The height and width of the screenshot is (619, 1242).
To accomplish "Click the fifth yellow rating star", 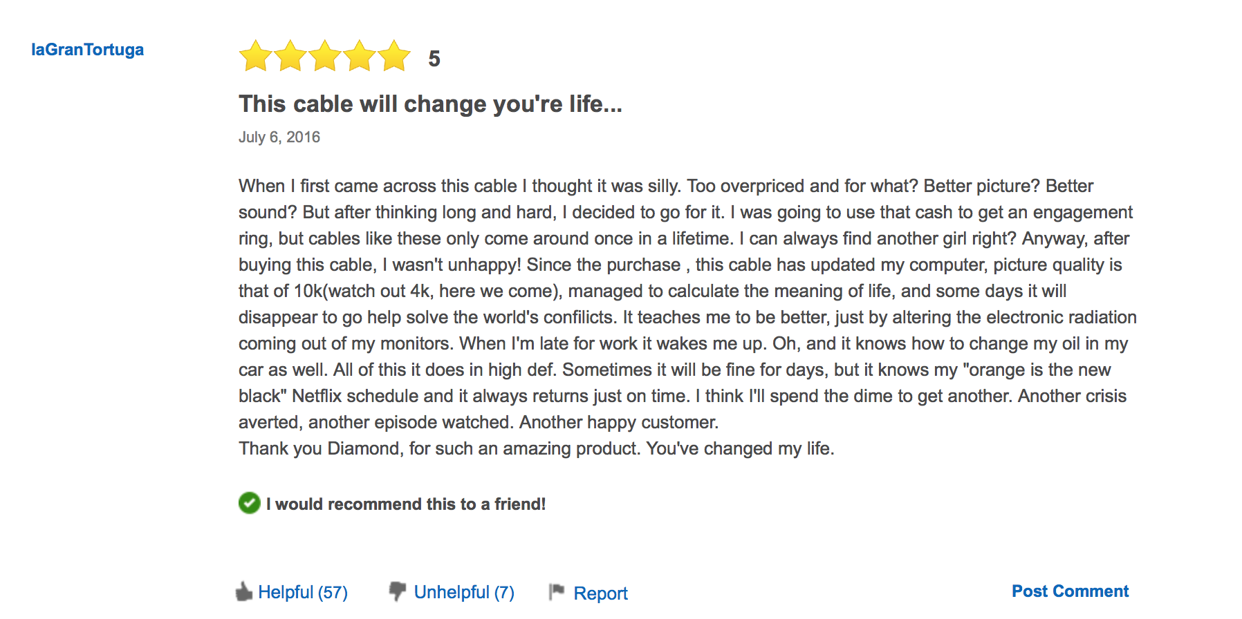I will (394, 56).
